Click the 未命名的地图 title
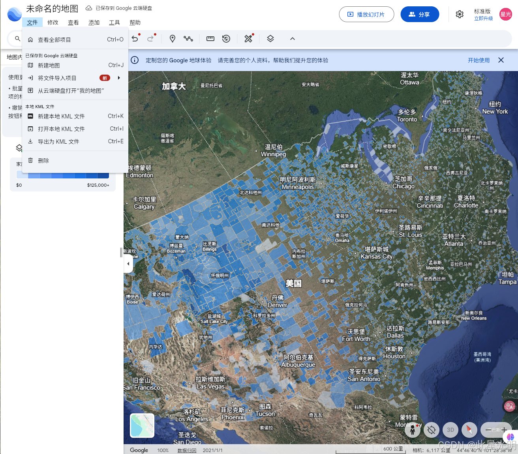This screenshot has height=454, width=518. click(52, 8)
